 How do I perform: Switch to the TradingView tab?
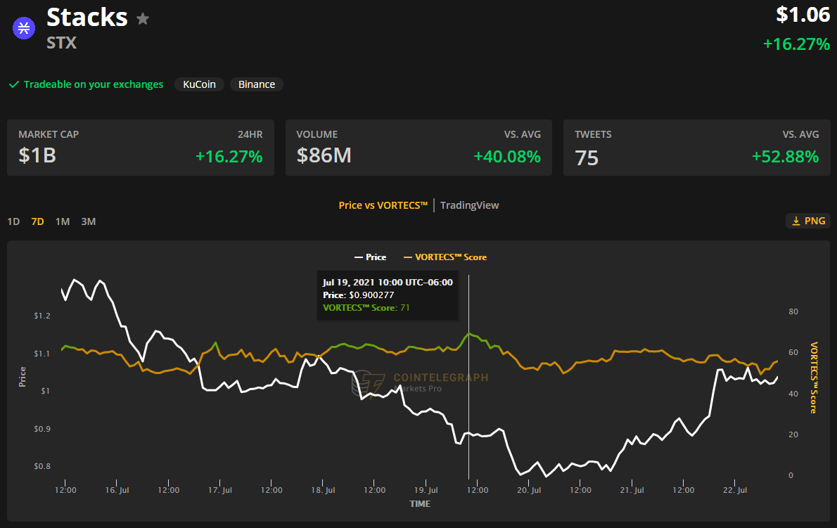tap(469, 205)
